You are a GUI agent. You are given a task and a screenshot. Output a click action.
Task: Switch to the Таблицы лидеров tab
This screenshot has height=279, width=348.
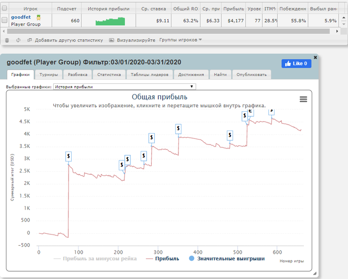(x=150, y=74)
